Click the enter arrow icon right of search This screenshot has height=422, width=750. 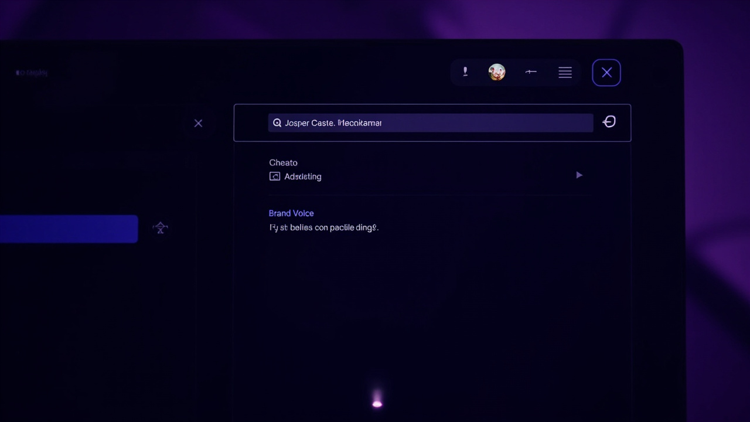(x=609, y=121)
